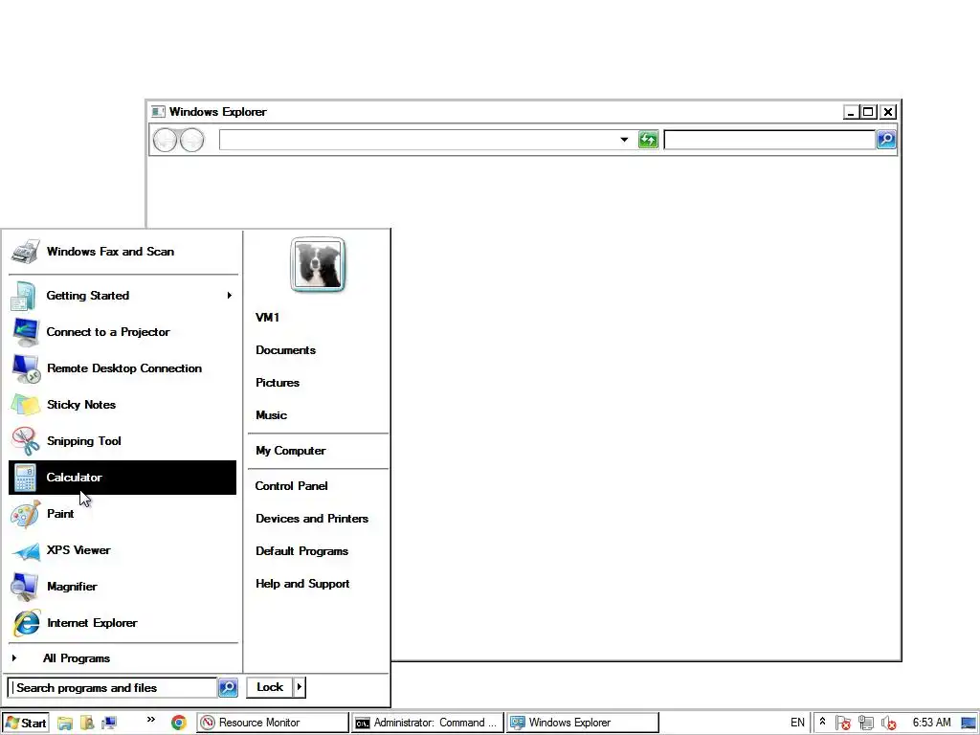Open Windows Fax and Scan icon

[x=26, y=252]
